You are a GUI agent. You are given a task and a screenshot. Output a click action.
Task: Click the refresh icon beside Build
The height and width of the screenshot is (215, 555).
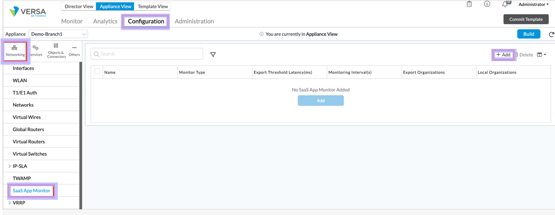pos(551,34)
